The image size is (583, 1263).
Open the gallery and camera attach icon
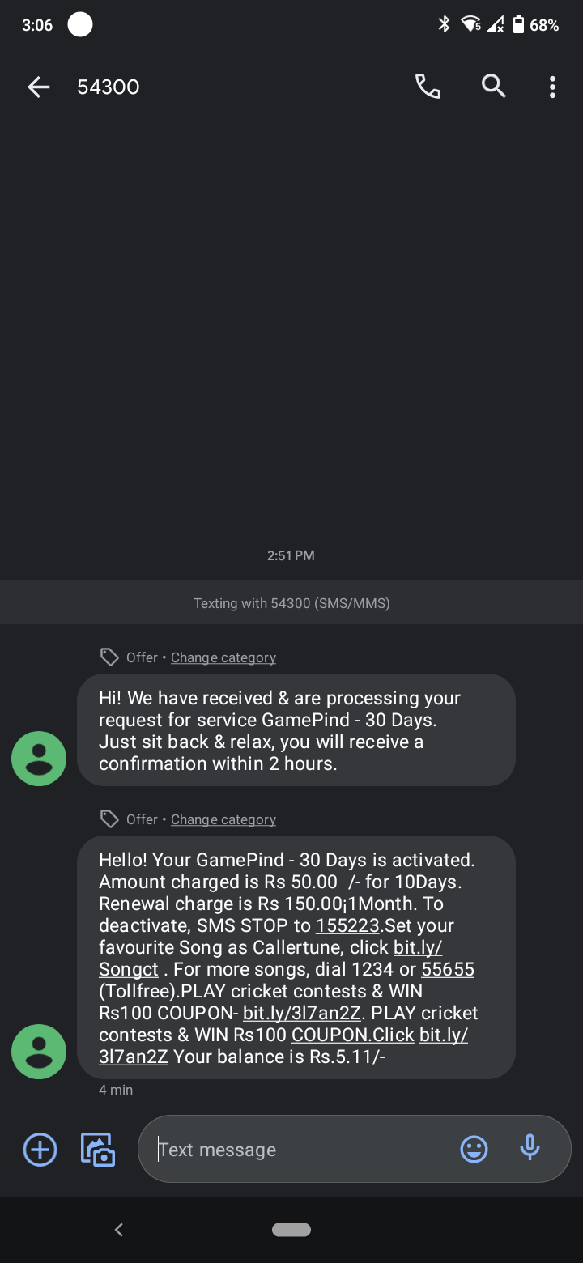click(98, 1149)
